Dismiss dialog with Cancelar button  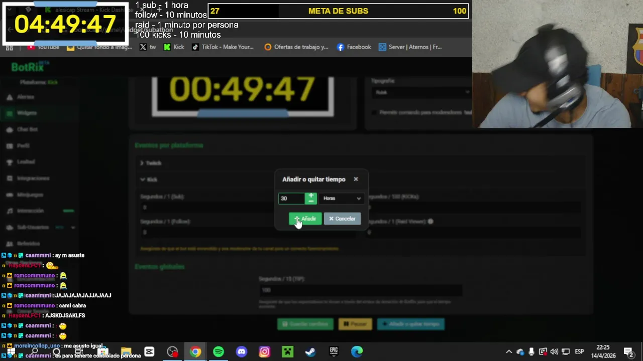pos(342,219)
